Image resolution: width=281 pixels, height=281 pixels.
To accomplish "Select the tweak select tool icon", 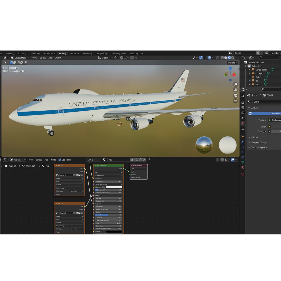I will (x=5, y=63).
